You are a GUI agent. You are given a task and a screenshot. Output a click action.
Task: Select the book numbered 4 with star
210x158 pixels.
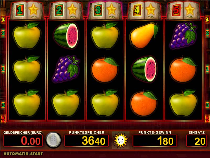click(x=144, y=11)
